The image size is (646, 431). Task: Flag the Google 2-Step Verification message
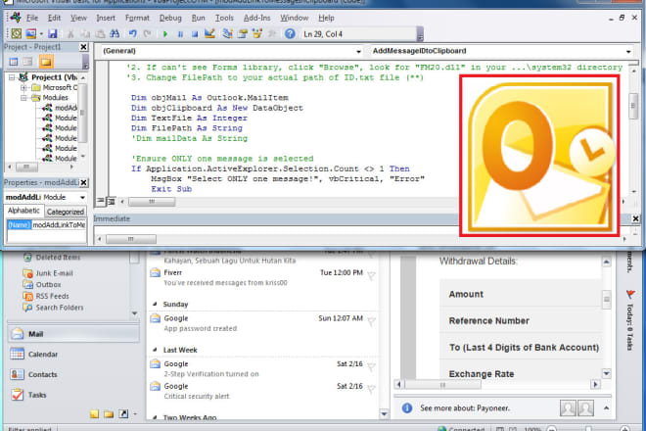coord(371,367)
